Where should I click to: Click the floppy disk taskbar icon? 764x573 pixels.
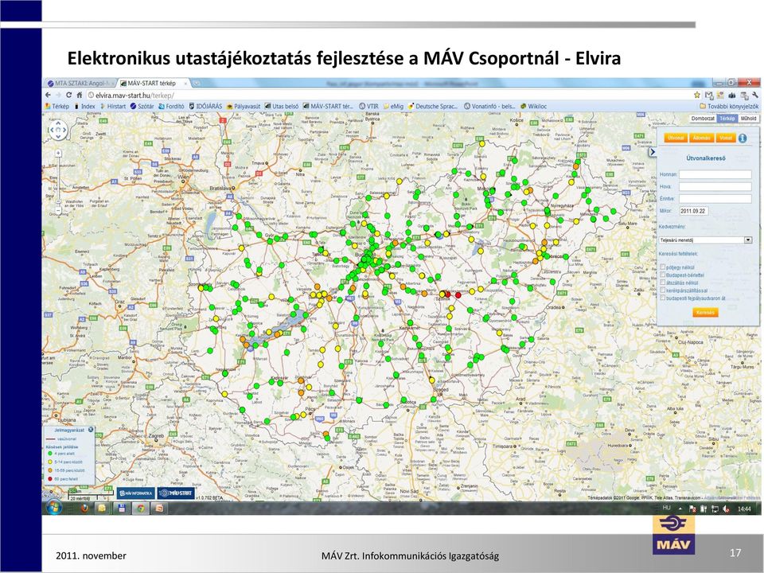(121, 509)
